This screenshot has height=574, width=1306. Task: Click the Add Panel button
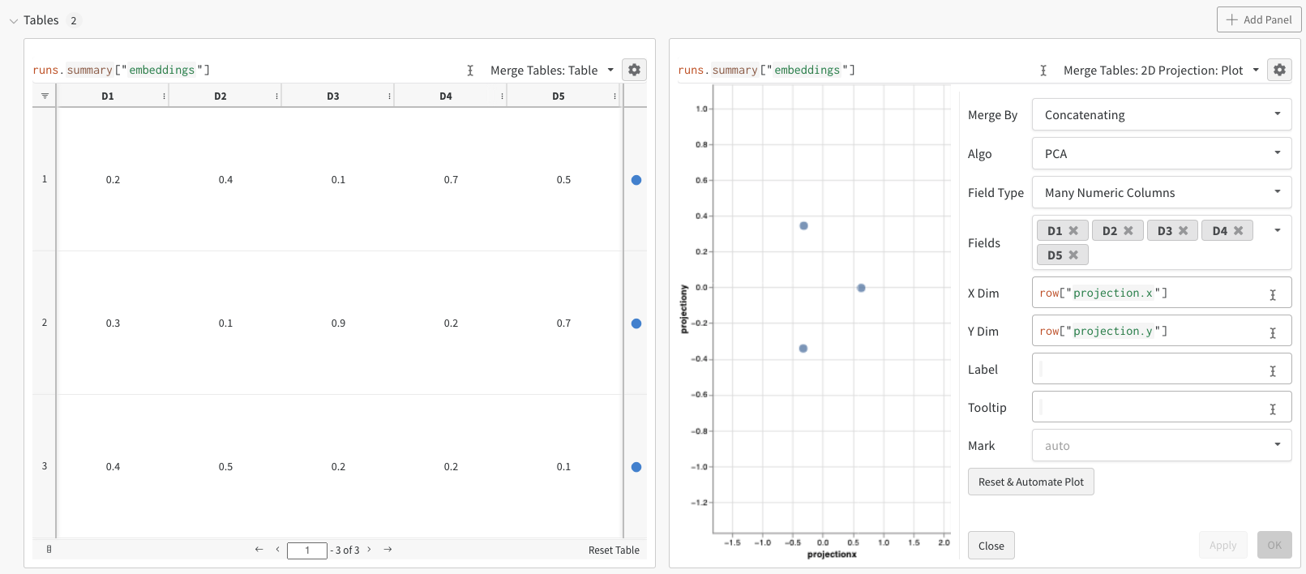[1258, 19]
